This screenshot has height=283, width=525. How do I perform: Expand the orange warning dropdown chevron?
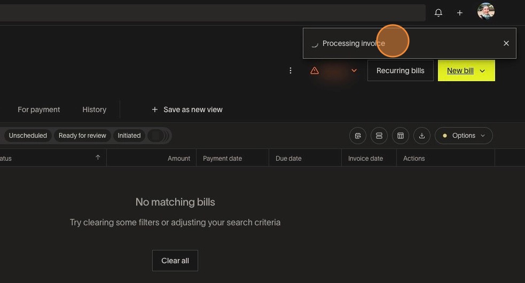354,70
